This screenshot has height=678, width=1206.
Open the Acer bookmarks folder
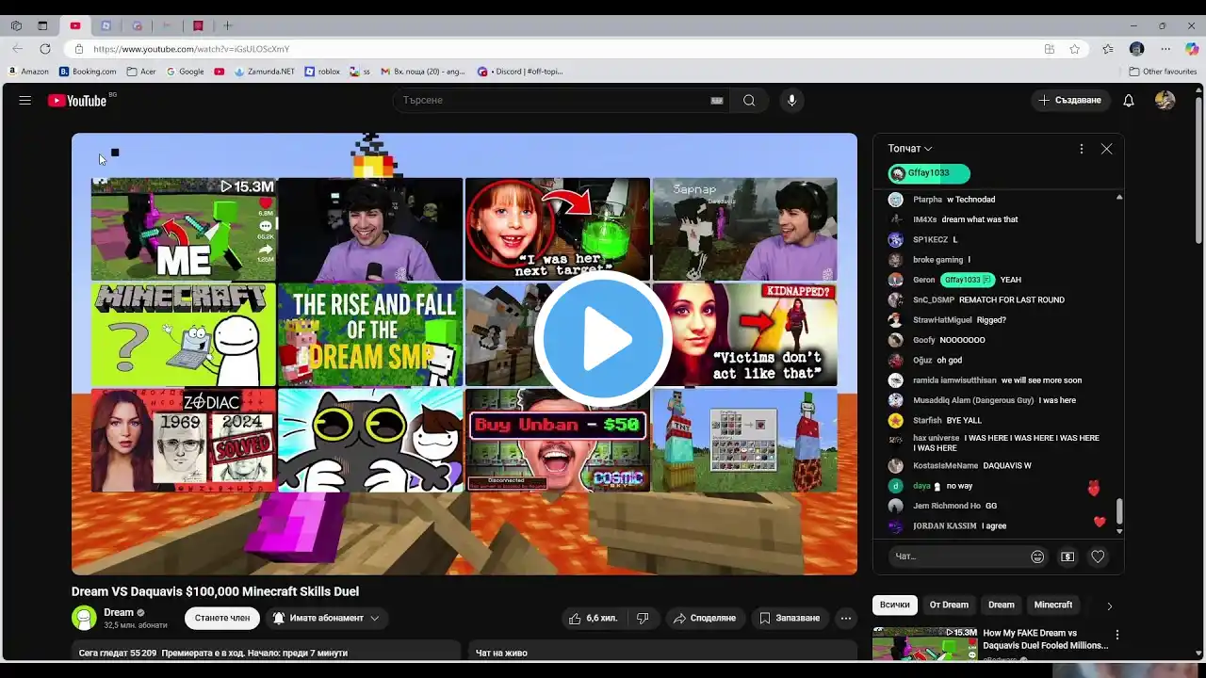click(141, 72)
